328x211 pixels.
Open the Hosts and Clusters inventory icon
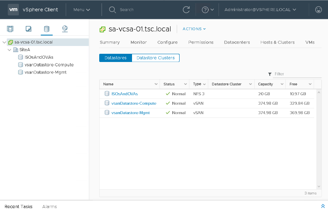(x=10, y=29)
